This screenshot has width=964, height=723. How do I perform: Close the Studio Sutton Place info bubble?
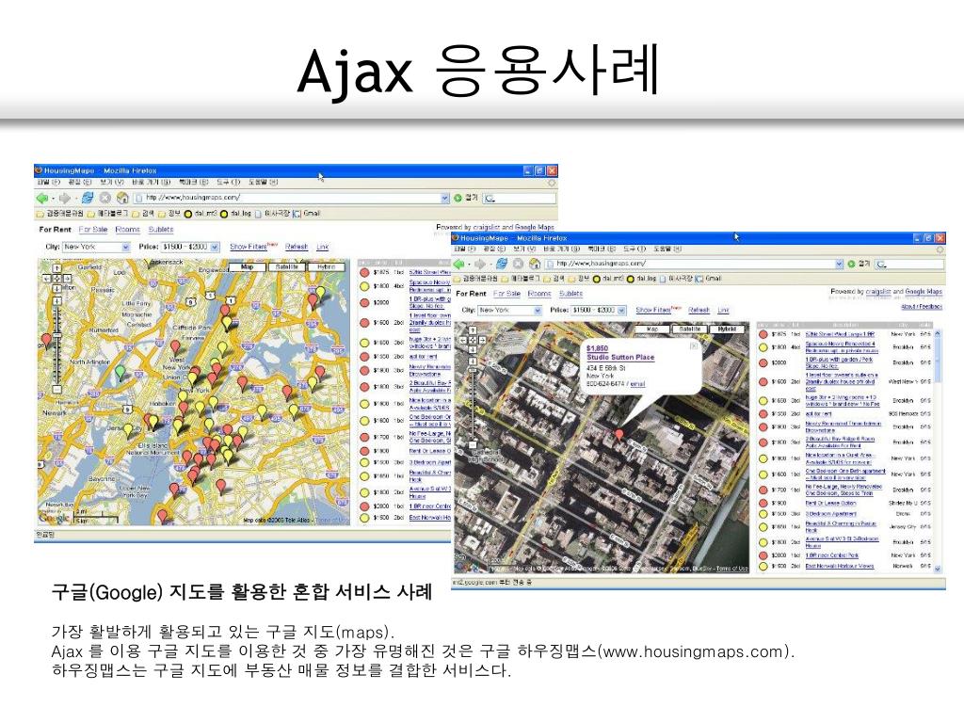694,346
